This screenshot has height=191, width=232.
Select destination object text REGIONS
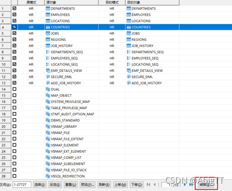(x=139, y=40)
